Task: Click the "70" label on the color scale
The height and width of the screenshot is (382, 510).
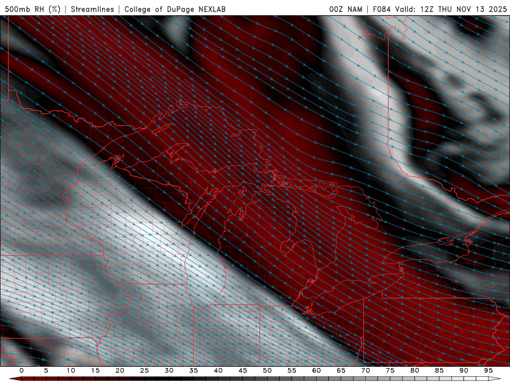Action: [x=365, y=371]
